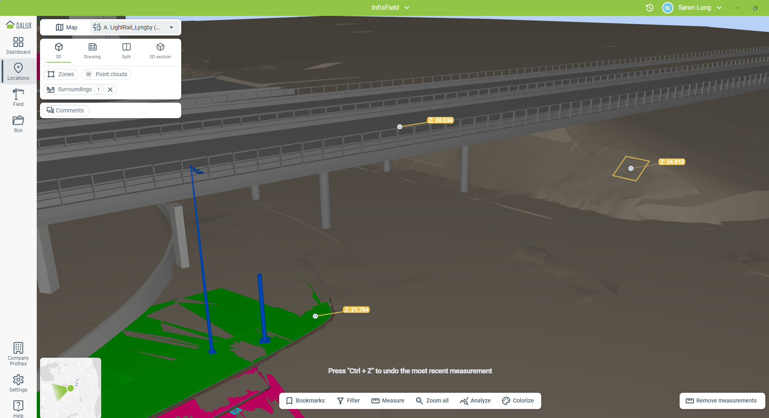This screenshot has height=418, width=769.
Task: Open the Help icon in sidebar
Action: coord(18,408)
